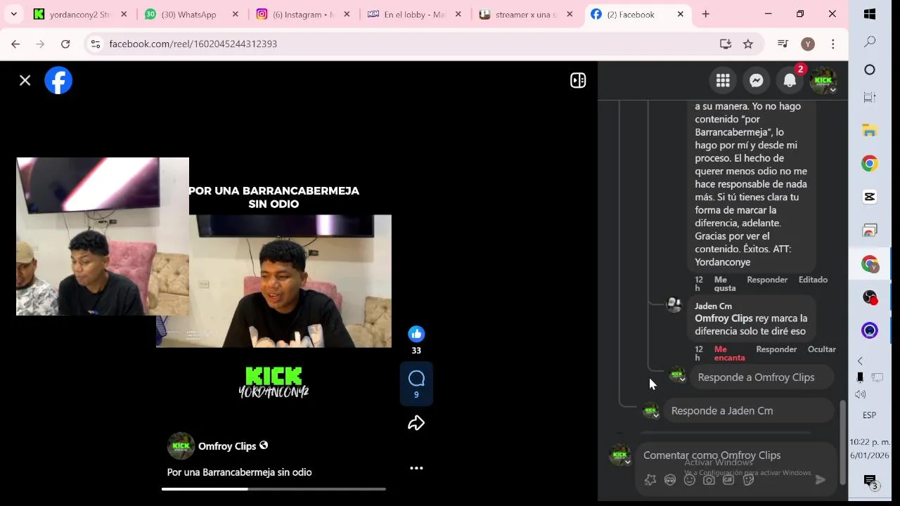The height and width of the screenshot is (506, 900).
Task: Click the Omfroy Clips page name
Action: (x=227, y=446)
